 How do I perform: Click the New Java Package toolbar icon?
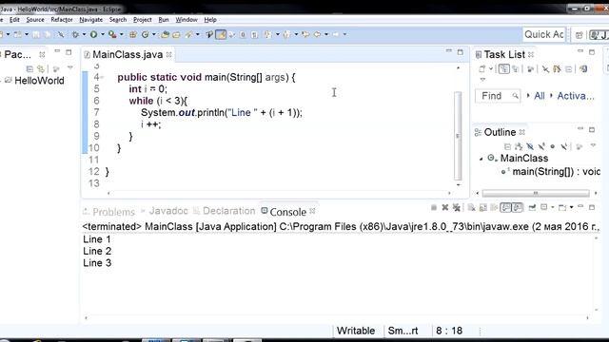[x=133, y=34]
